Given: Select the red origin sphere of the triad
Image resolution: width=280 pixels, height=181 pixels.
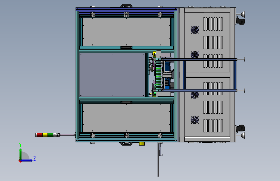Looking at the screenshot, I should point(20,161).
